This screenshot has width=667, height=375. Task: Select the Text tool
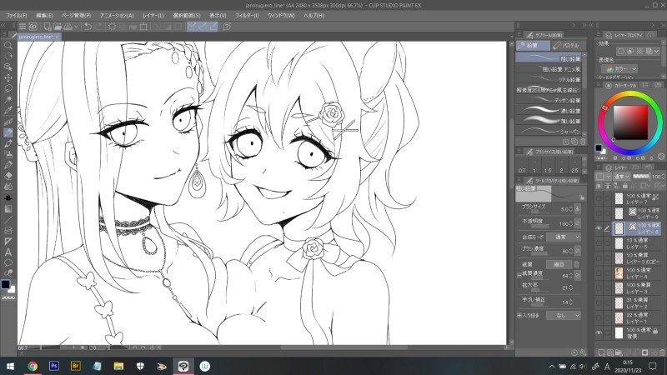click(8, 252)
